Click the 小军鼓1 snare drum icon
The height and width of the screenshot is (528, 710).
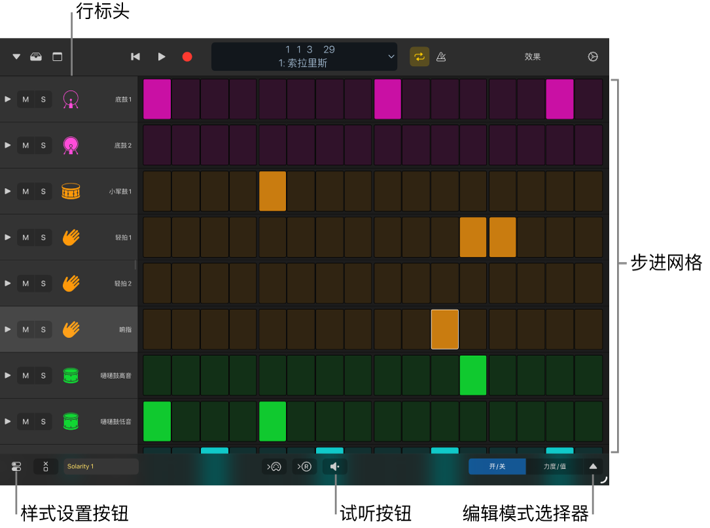(x=71, y=191)
